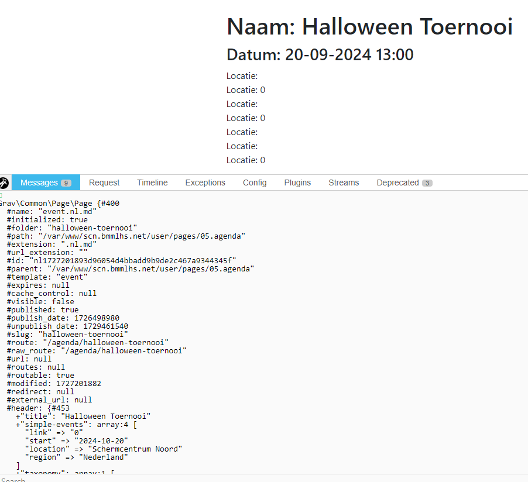Viewport: 528px width, 482px height.
Task: Click the #slug: "halloween-toernooi" line
Action: (x=67, y=335)
